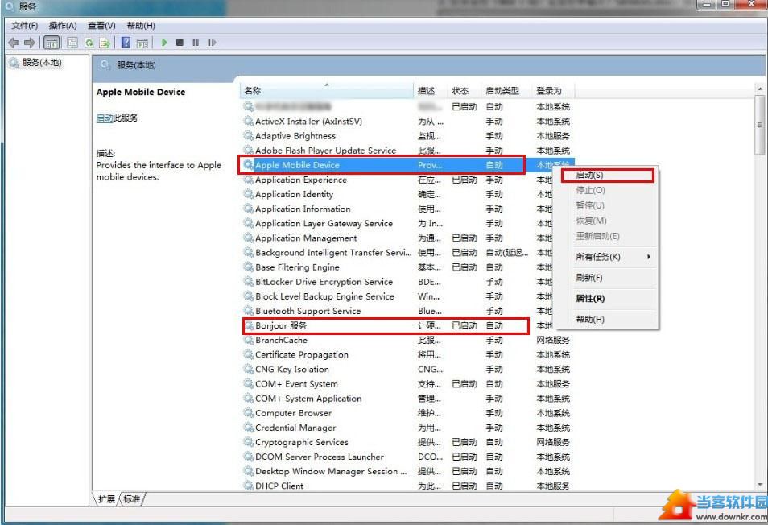
Task: Click the Back arrow in the toolbar
Action: [x=14, y=43]
